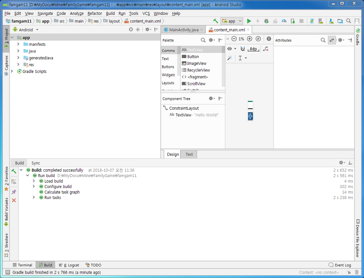This screenshot has height=278, width=364.
Task: Click Zoom In plus icon in designer
Action: (x=250, y=39)
